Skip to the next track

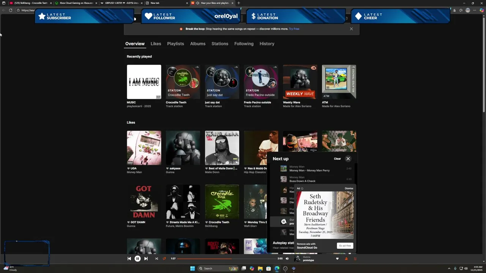146,259
